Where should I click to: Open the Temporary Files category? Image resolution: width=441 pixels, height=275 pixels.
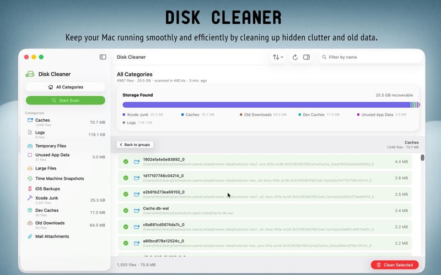coord(66,146)
